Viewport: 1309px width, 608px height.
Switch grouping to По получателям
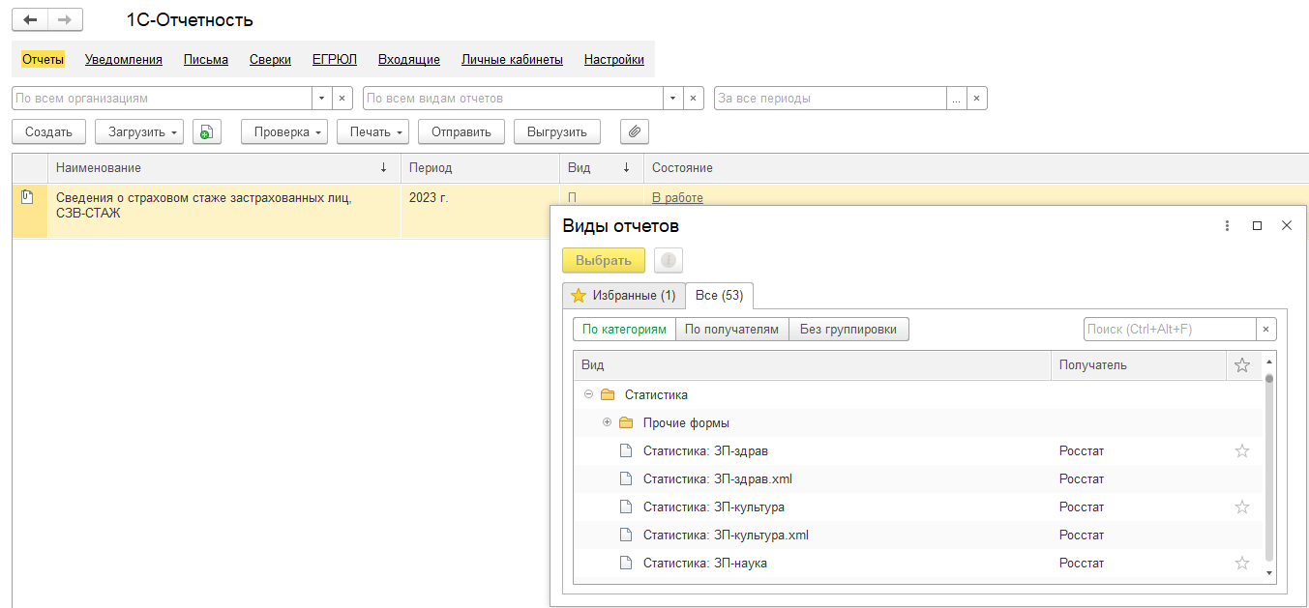731,330
